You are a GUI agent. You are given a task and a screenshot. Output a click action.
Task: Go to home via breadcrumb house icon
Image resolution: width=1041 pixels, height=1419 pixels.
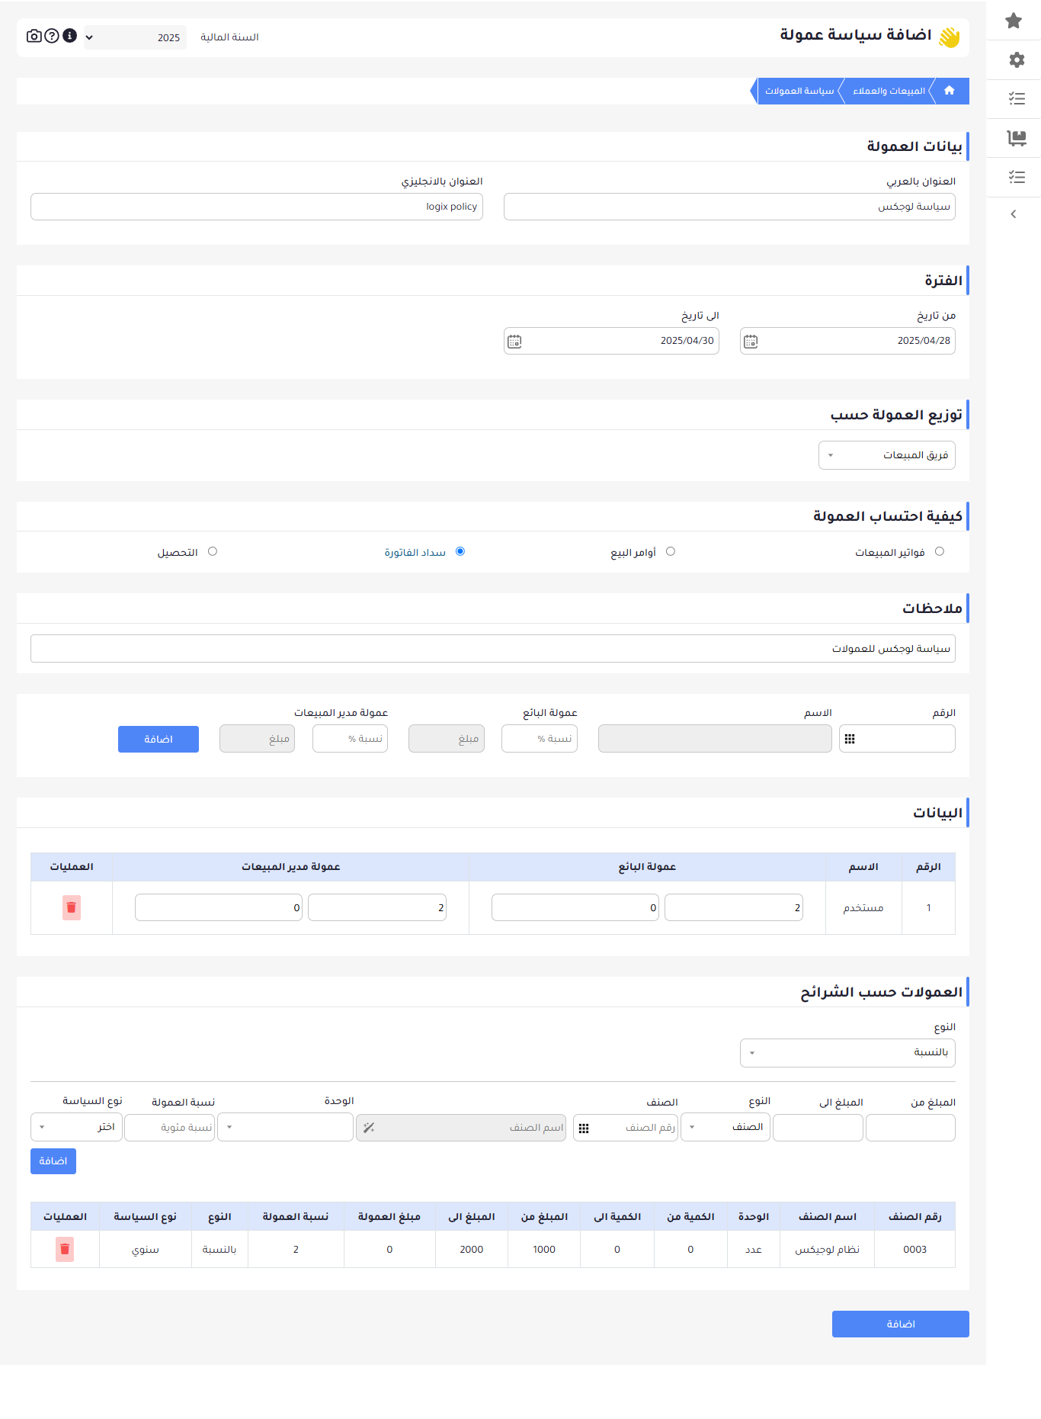coord(950,91)
